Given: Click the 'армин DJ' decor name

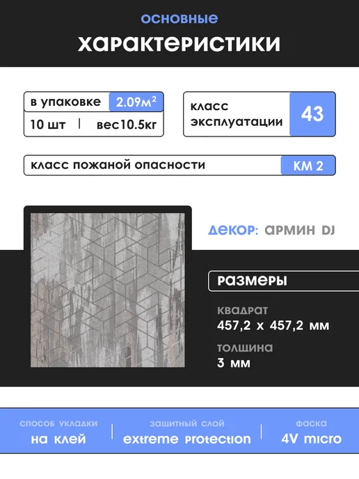Looking at the screenshot, I should coord(300,230).
